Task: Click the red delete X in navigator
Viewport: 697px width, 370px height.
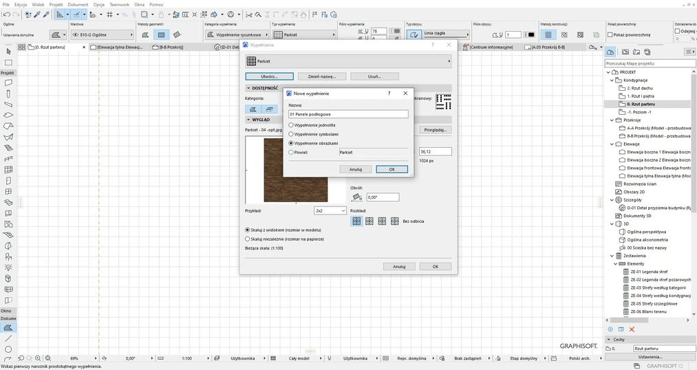Action: [x=632, y=329]
